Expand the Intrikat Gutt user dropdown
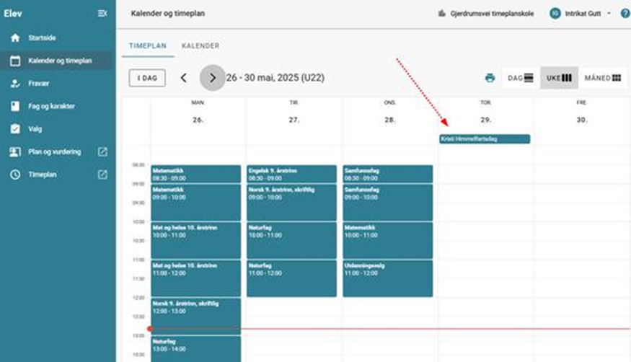The width and height of the screenshot is (631, 362). click(609, 13)
